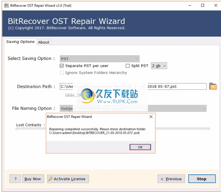The width and height of the screenshot is (221, 192).
Task: Open the Select Saving Option PST dropdown
Action: coord(99,59)
